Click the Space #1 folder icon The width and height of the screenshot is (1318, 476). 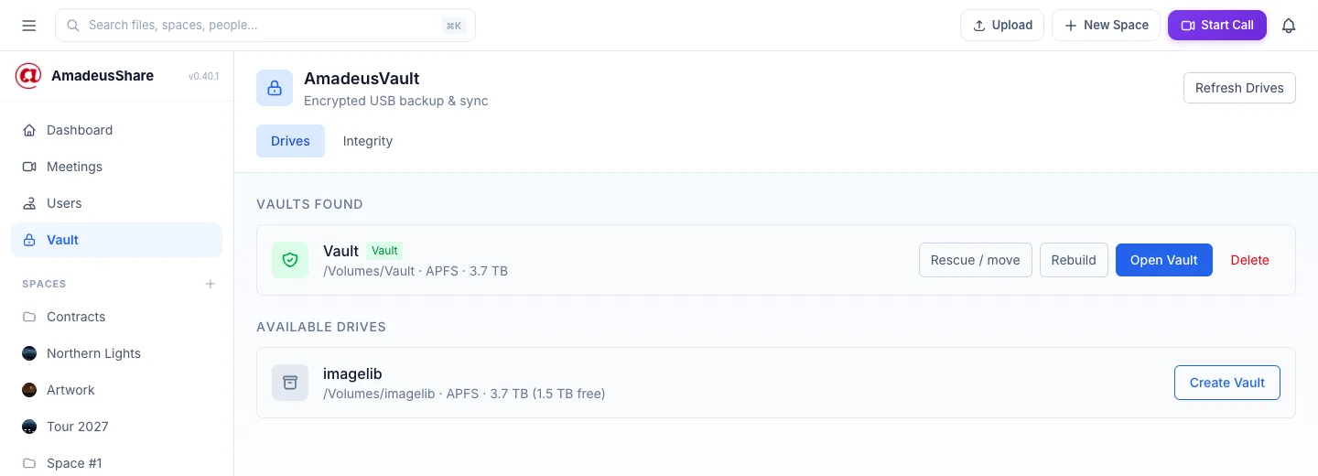click(29, 463)
